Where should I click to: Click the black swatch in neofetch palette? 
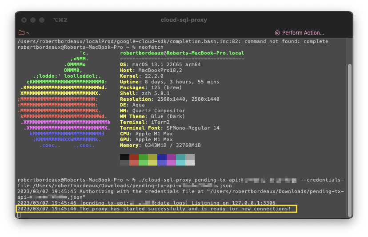point(124,157)
